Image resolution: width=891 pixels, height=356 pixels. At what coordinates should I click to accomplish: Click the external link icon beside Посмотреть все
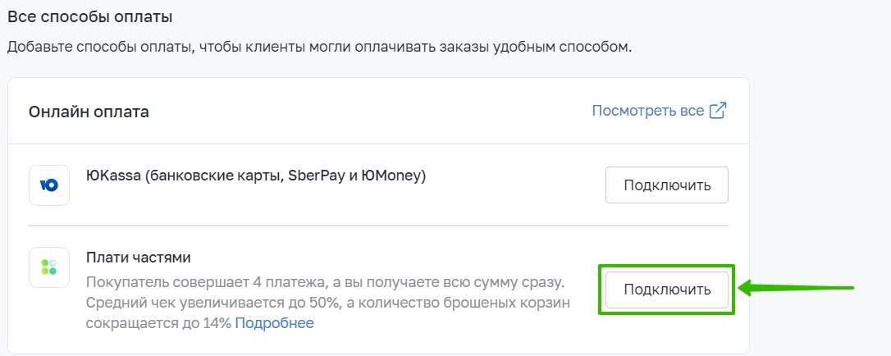point(718,112)
